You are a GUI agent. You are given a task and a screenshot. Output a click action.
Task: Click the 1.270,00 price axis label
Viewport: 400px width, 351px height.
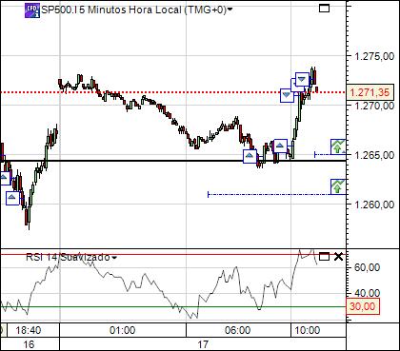pyautogui.click(x=374, y=106)
